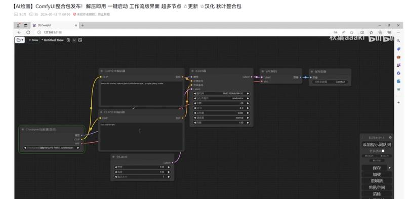
Task: Go back with the browser back arrow
Action: tap(19, 32)
